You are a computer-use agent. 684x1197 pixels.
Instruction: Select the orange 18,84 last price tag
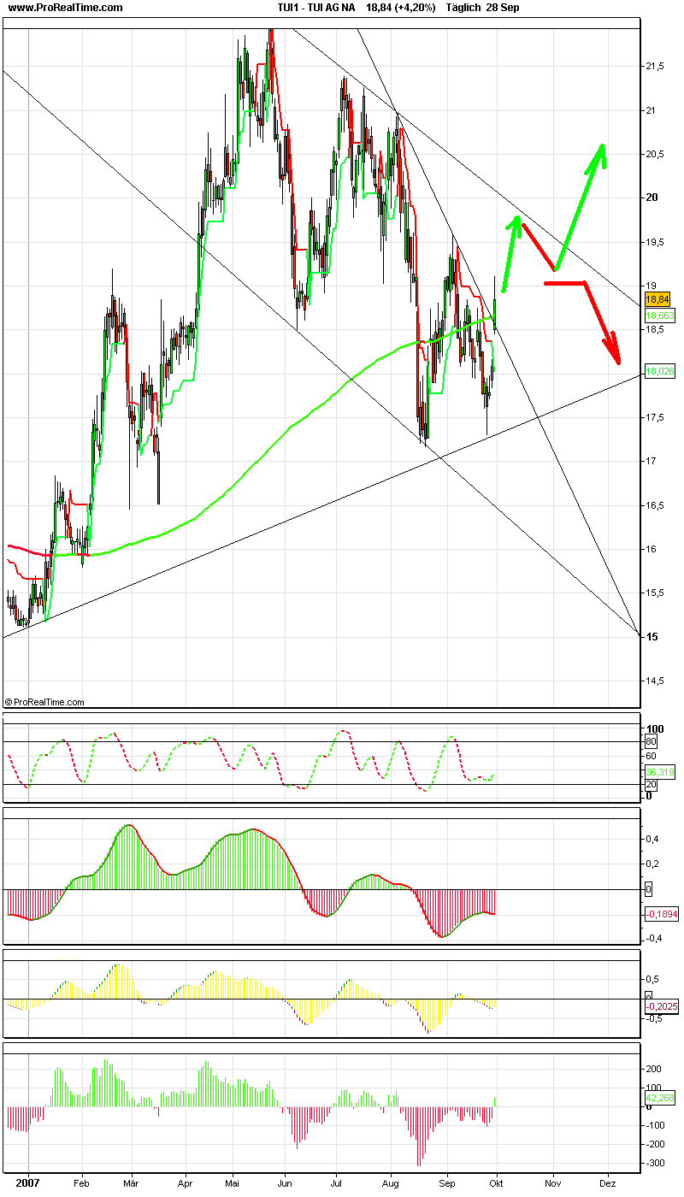pyautogui.click(x=658, y=300)
